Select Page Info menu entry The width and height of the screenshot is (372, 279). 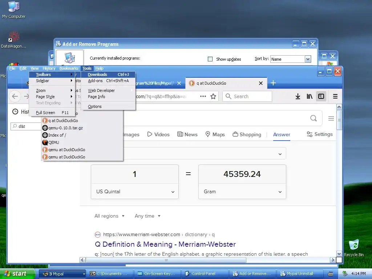tap(108, 97)
